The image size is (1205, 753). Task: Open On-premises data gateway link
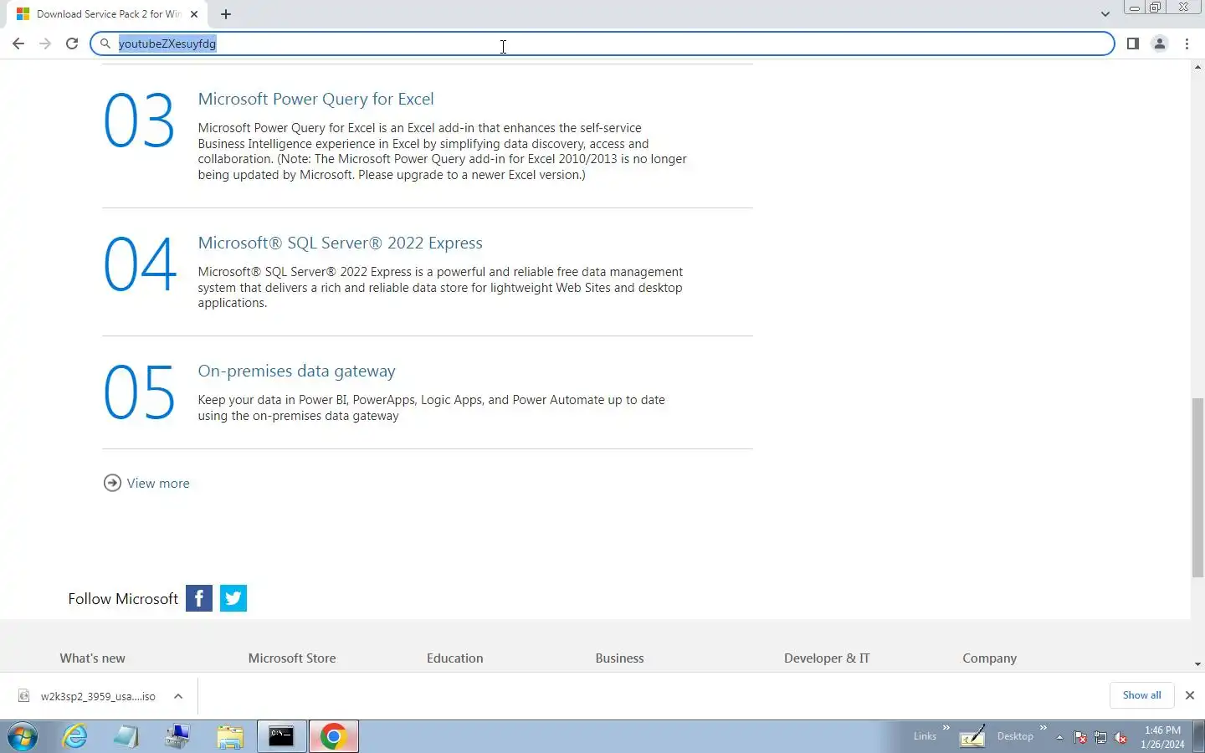click(296, 371)
